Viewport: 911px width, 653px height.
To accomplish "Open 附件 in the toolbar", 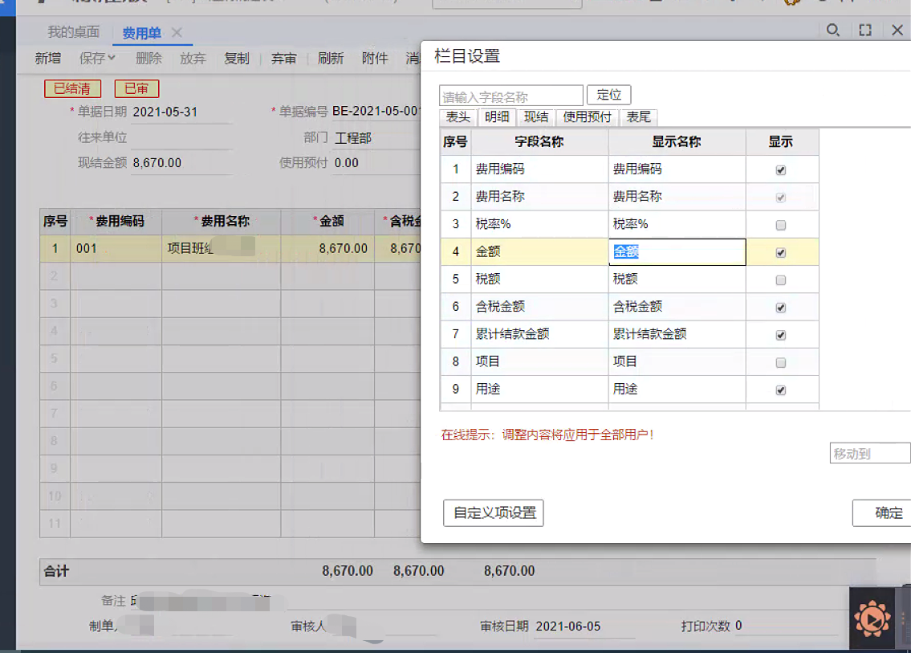I will point(375,58).
